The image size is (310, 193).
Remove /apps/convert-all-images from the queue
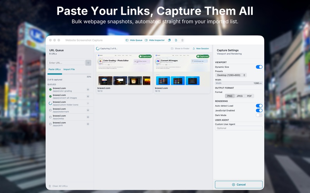pyautogui.click(x=88, y=96)
